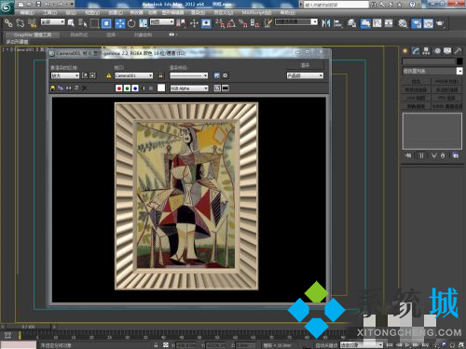This screenshot has width=466, height=349.
Task: Toggle the red channel display
Action: click(x=118, y=88)
